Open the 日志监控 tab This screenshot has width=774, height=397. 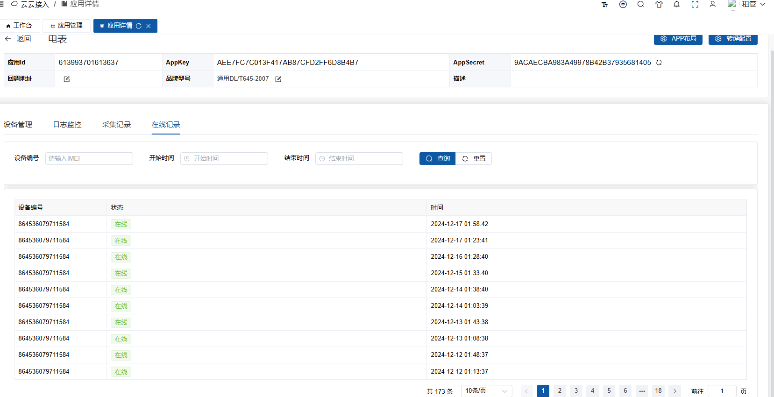67,125
